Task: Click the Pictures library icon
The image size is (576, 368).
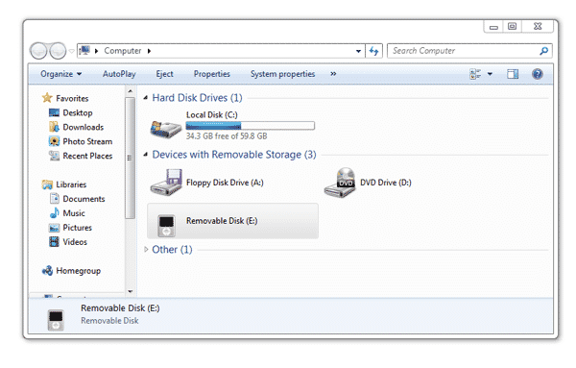Action: point(54,228)
